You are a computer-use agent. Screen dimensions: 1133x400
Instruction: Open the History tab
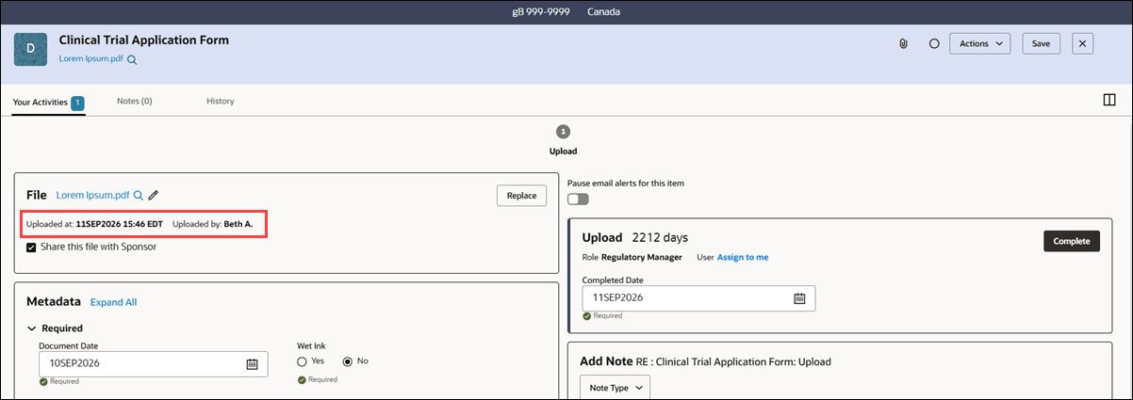(221, 101)
